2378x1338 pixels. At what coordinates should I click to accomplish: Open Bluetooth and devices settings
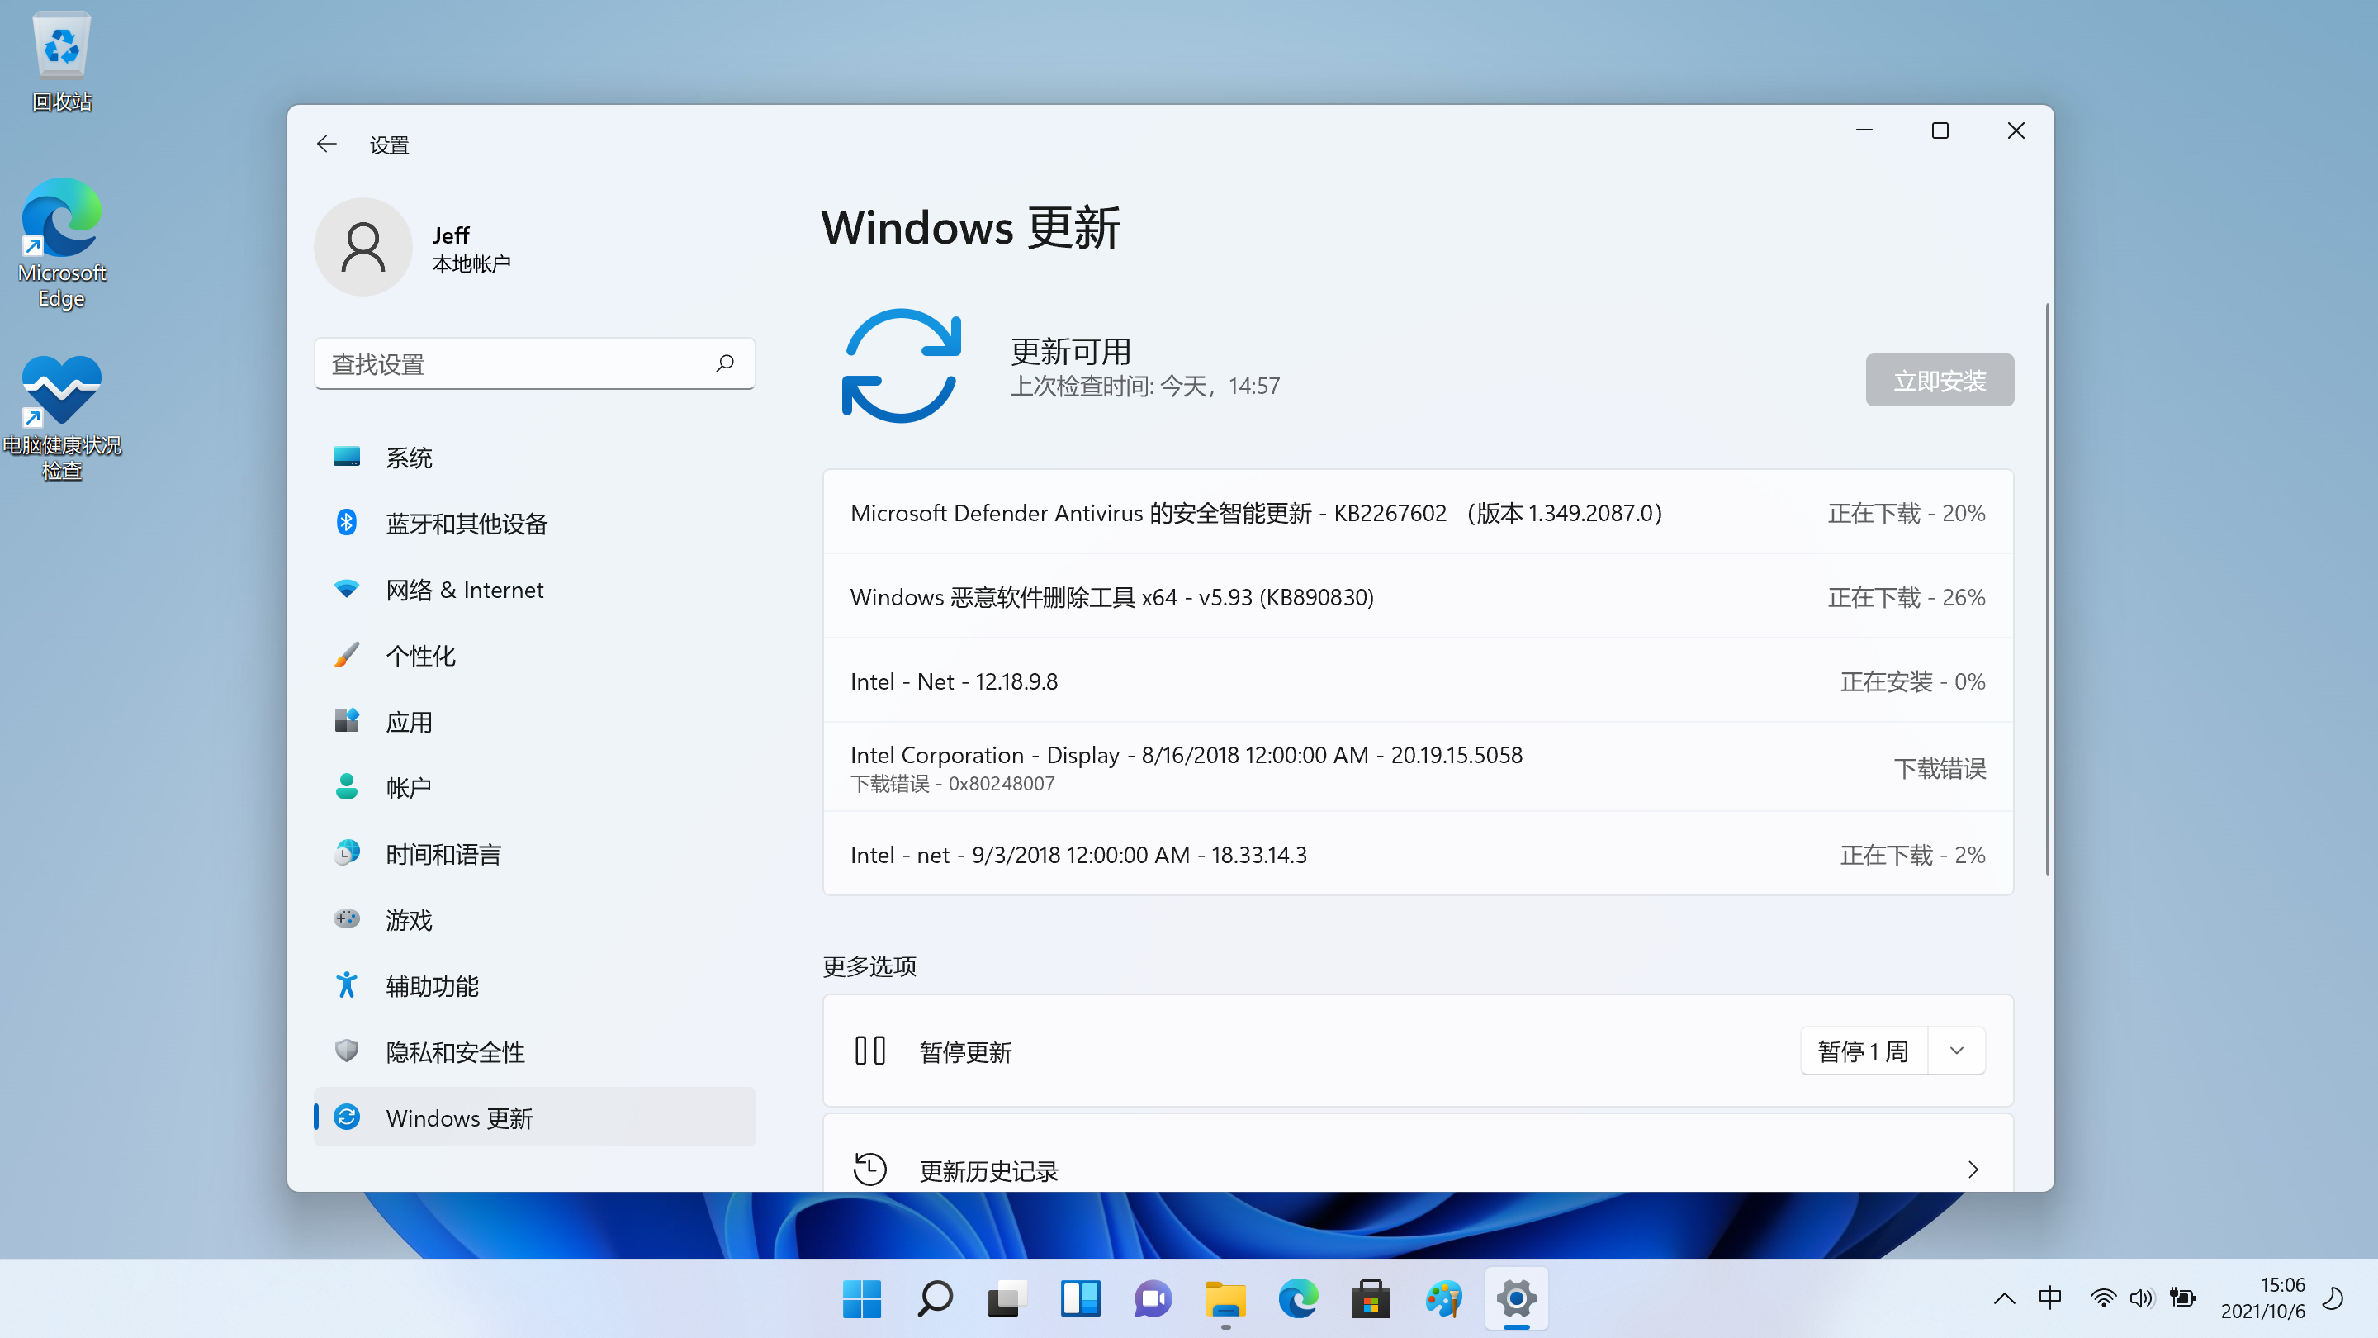coord(467,521)
